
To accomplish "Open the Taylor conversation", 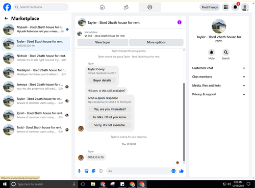I will [x=36, y=101].
